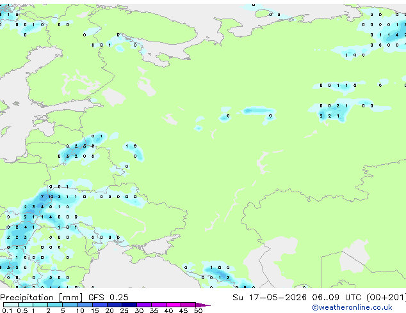The width and height of the screenshot is (406, 313).
Task: Click the legend label "45"
Action: pos(183,310)
